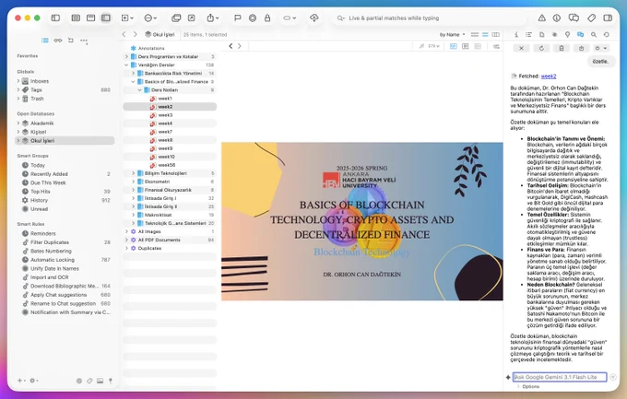Select the week3 document
Screen dimensions: 627x399
(165, 115)
